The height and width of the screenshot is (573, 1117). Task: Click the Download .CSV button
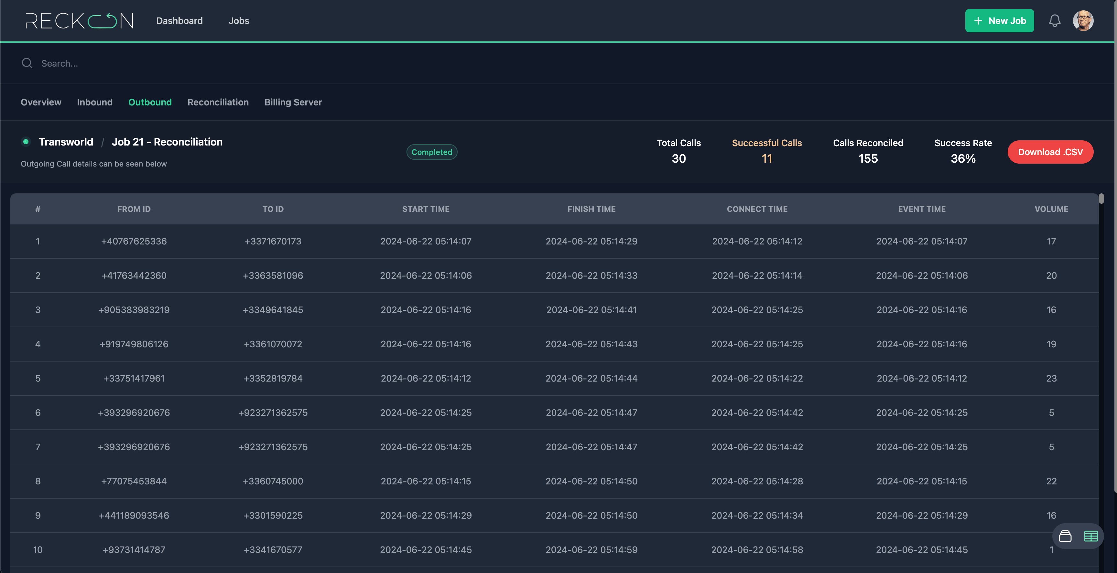point(1050,152)
